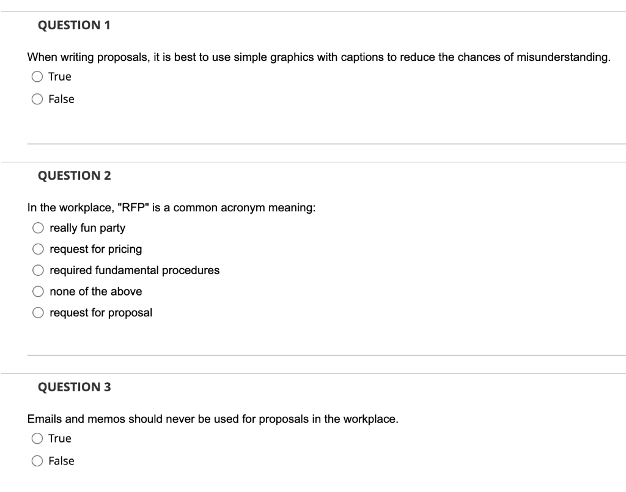Select "False" for Question 1

pos(37,98)
